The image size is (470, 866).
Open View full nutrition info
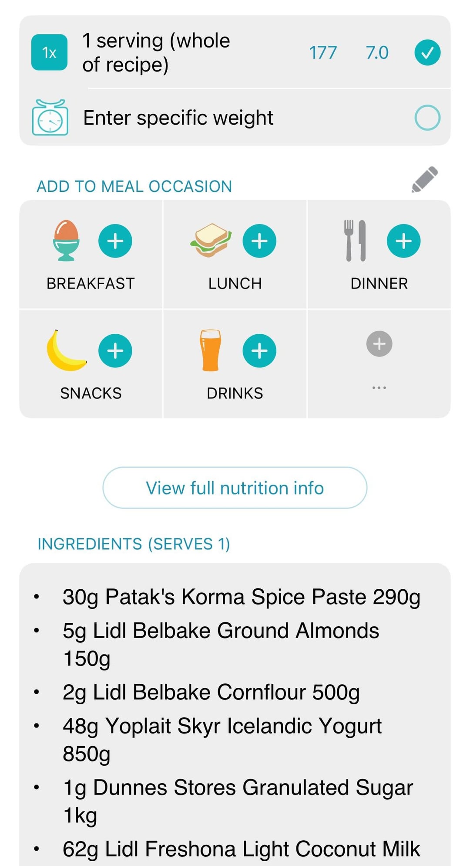[x=235, y=488]
